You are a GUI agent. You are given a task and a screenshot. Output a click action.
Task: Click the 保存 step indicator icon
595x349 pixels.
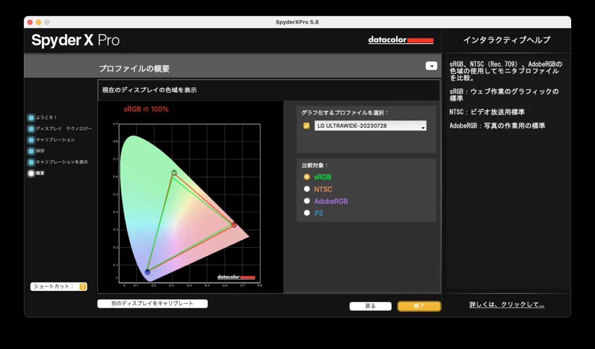(x=31, y=151)
